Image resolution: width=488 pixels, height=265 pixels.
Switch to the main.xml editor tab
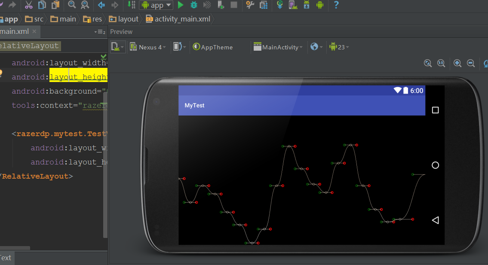[x=14, y=31]
